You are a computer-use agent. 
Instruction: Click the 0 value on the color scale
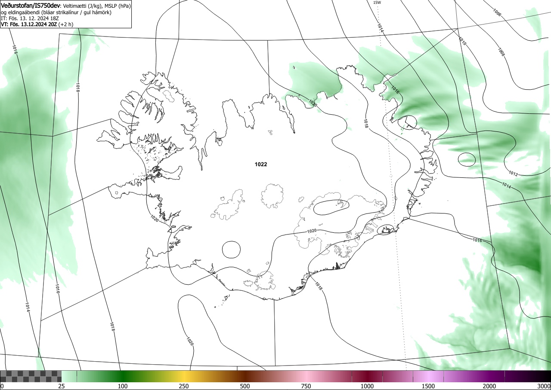click(x=2, y=386)
